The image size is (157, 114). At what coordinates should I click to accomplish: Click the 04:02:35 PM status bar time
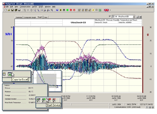point(131,104)
